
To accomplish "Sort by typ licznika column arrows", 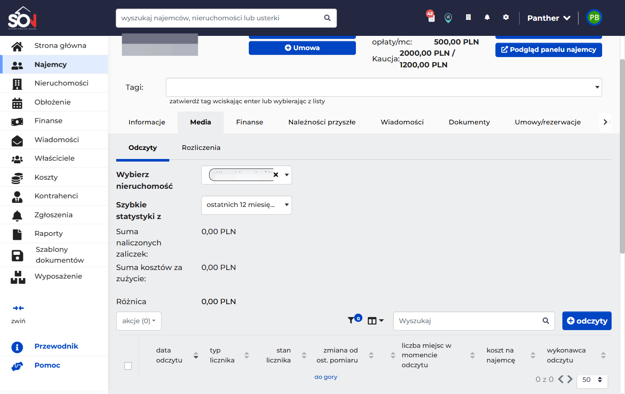I will 247,356.
